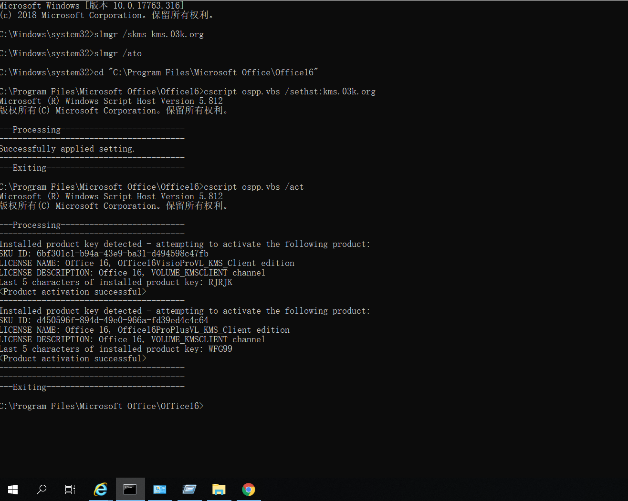Open the Control Panel taskbar icon
This screenshot has width=628, height=501.
160,490
